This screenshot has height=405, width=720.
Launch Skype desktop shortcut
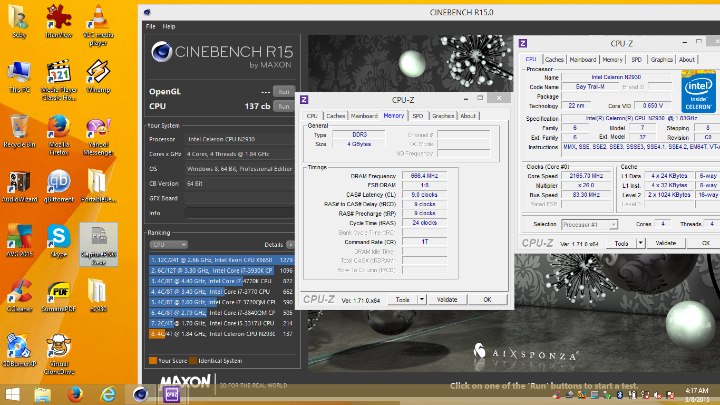click(59, 241)
